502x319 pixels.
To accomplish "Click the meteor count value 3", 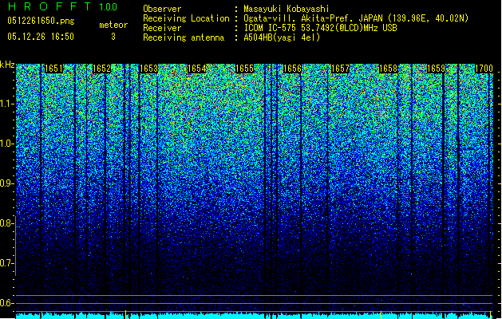I will click(x=113, y=37).
